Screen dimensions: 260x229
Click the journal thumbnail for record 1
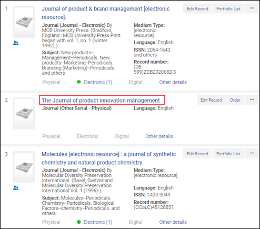coord(24,22)
